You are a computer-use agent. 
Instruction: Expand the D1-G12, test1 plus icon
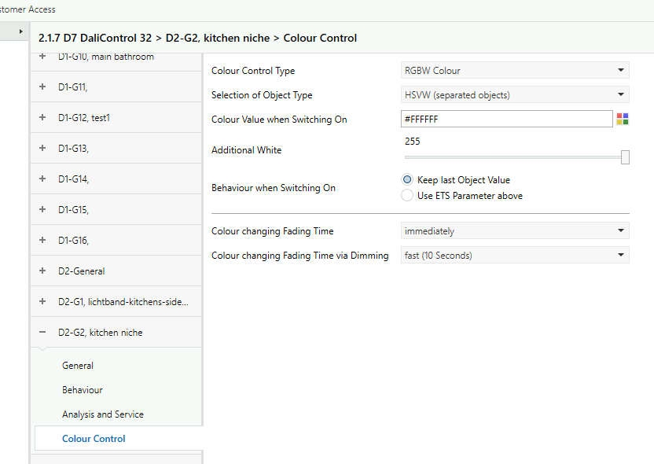(x=42, y=117)
